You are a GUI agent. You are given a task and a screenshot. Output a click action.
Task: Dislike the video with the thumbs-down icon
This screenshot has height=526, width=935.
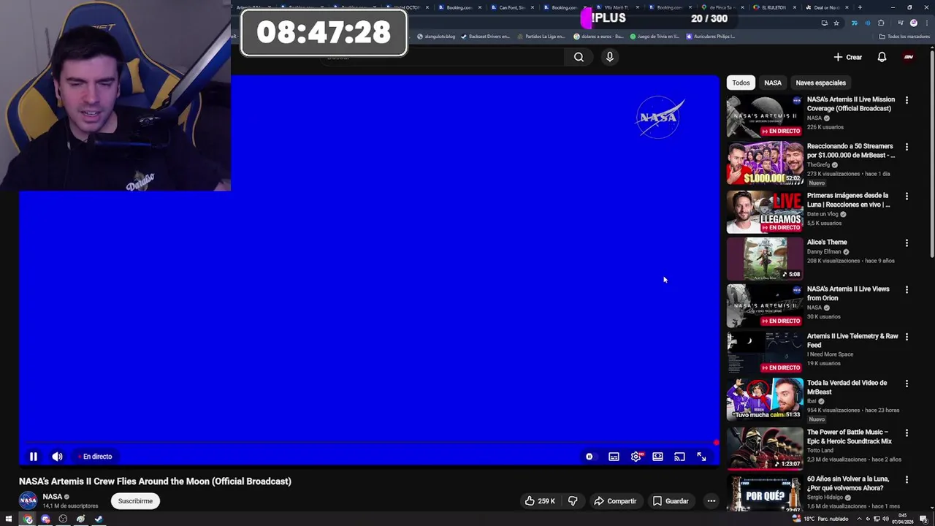tap(573, 501)
